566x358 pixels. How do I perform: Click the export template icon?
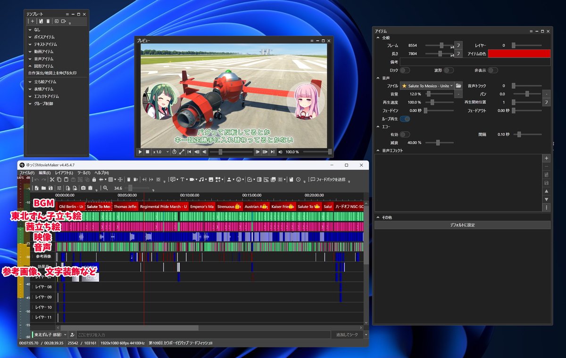[63, 21]
